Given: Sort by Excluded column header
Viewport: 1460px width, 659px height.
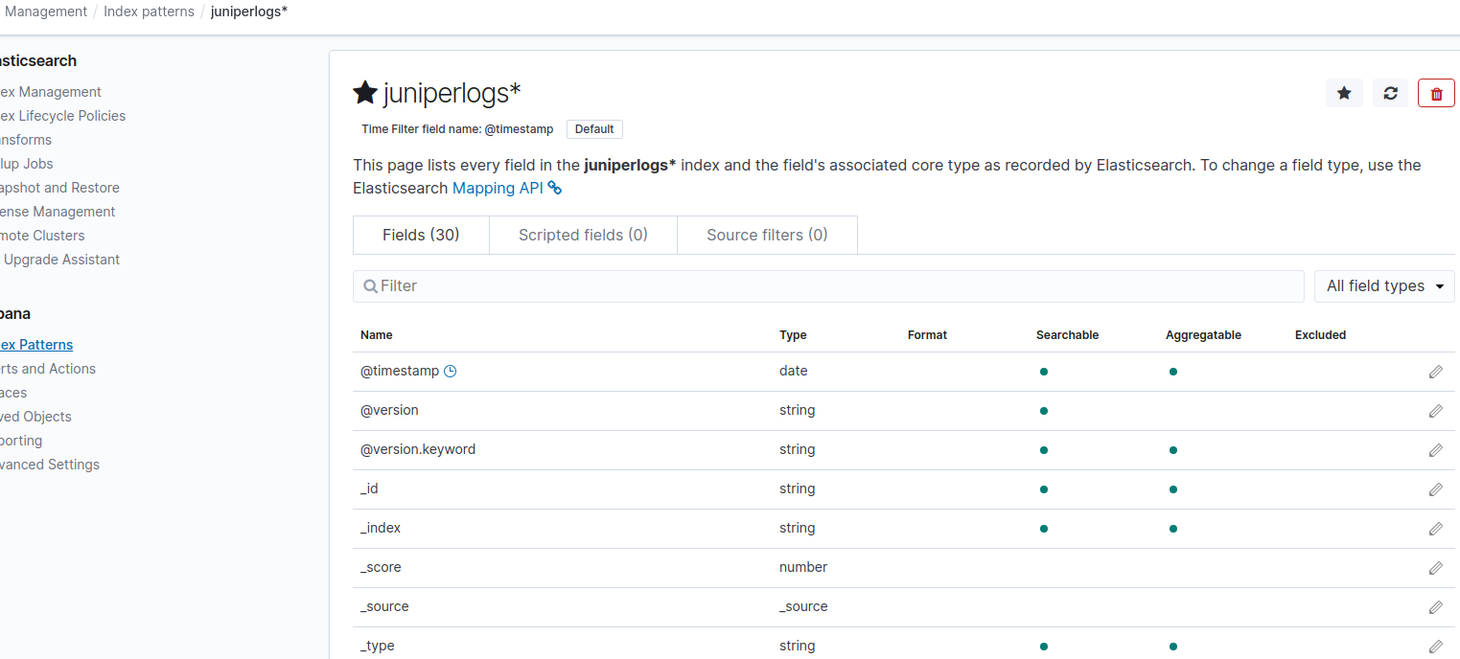Looking at the screenshot, I should (1320, 335).
